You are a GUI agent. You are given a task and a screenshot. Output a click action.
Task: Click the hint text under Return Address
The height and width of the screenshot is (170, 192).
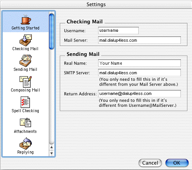(x=138, y=103)
